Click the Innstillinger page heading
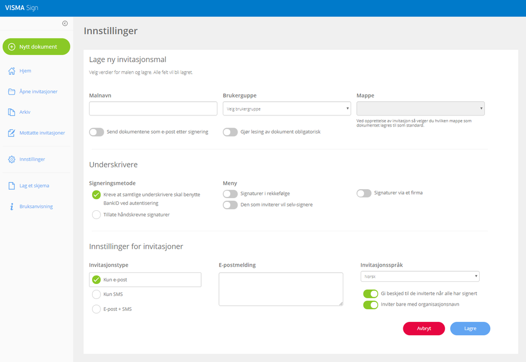526x362 pixels. (111, 31)
